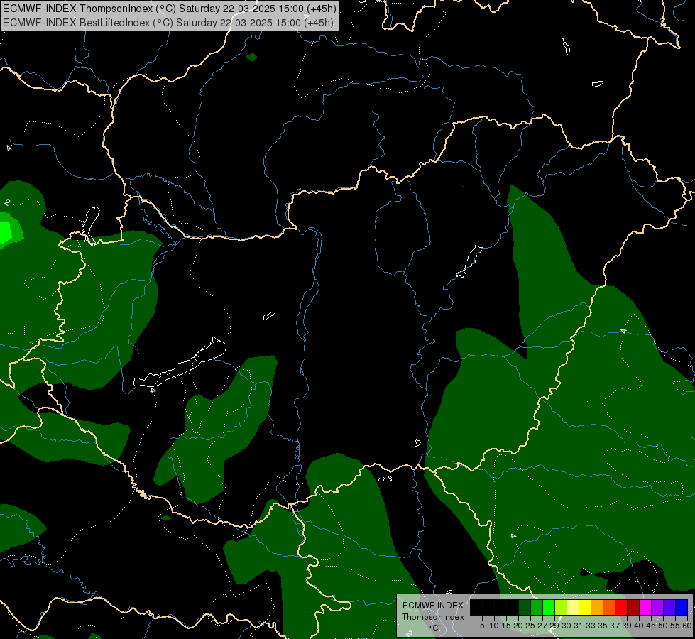The width and height of the screenshot is (695, 639).
Task: Click the orange 33-35 legend swatch
Action: (x=597, y=607)
